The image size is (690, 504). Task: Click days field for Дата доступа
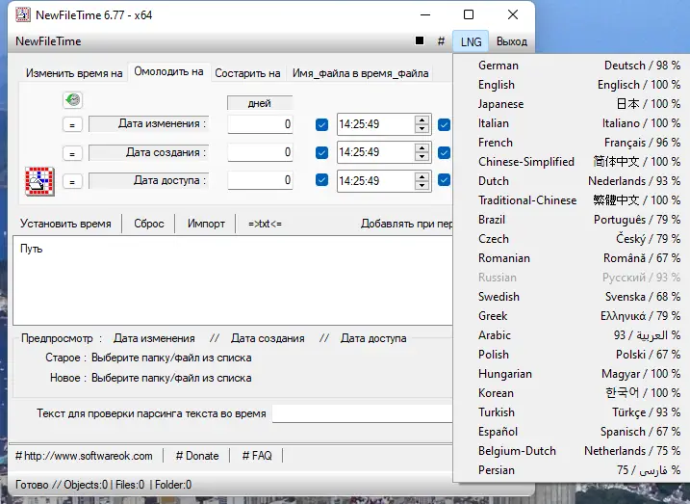coord(260,180)
